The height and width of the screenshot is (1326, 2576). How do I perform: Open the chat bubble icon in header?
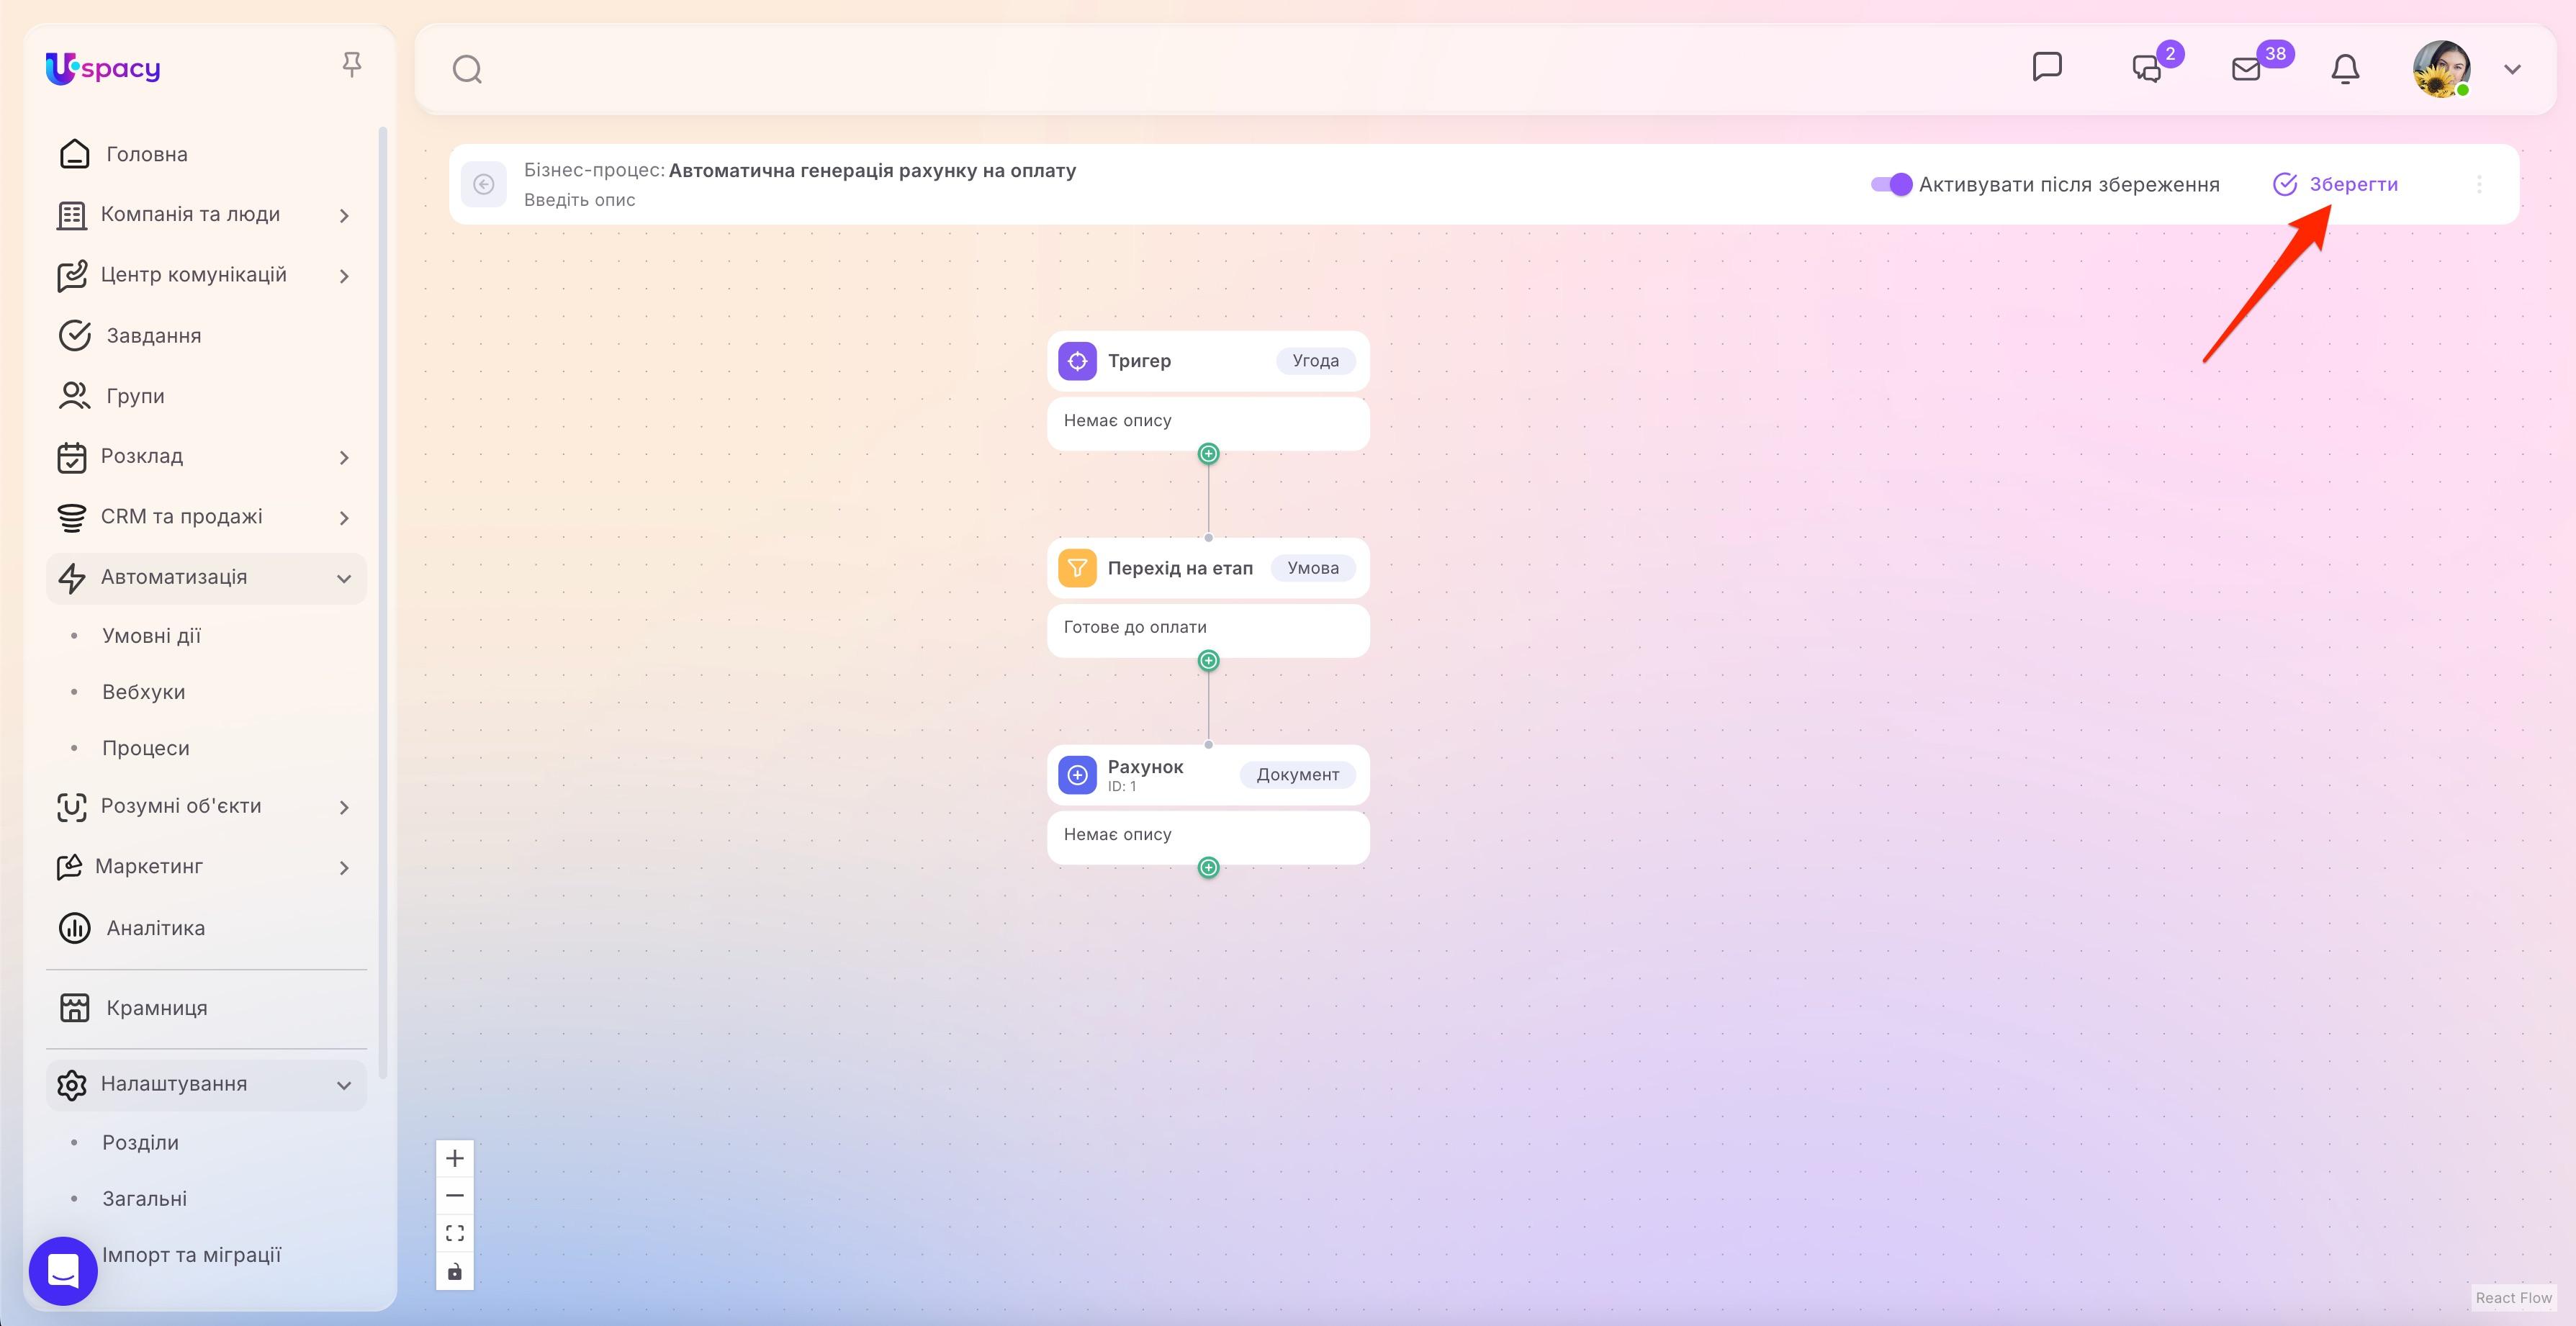(2047, 67)
